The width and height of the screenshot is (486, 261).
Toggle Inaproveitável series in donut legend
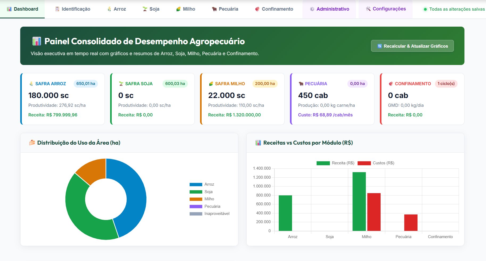tap(209, 214)
